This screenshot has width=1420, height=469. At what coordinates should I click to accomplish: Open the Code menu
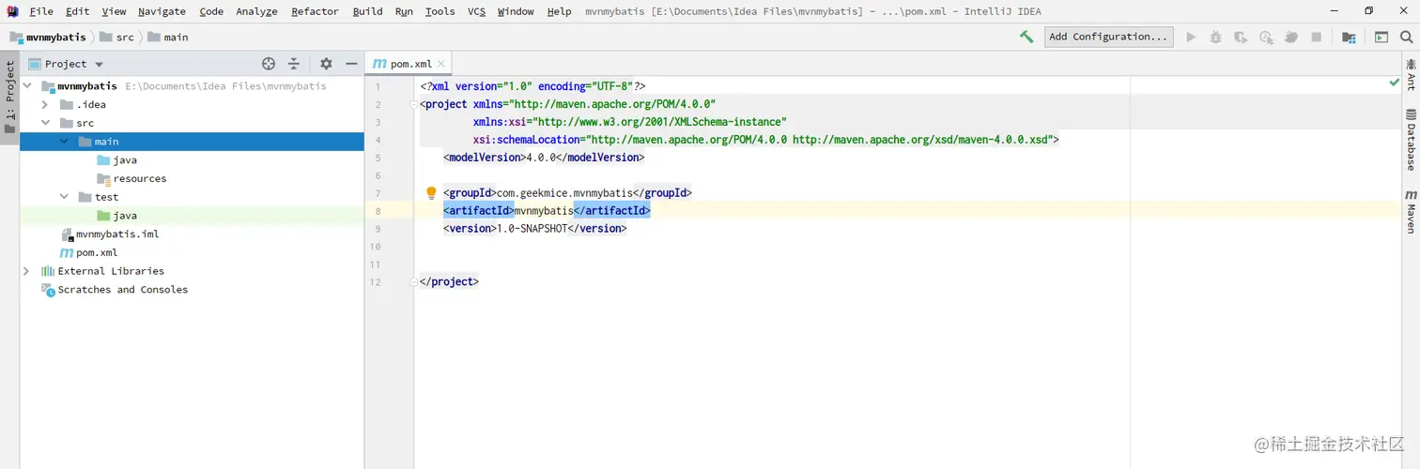(x=211, y=11)
